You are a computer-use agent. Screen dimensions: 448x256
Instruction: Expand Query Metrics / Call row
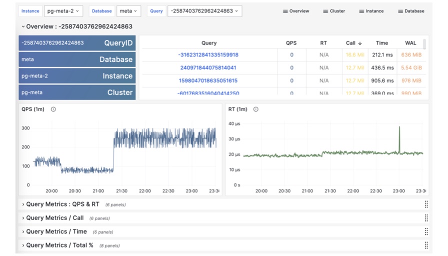pyautogui.click(x=54, y=218)
